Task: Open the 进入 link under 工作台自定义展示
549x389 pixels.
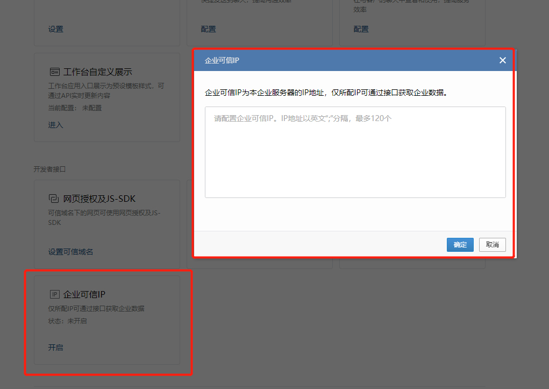Action: (x=55, y=125)
